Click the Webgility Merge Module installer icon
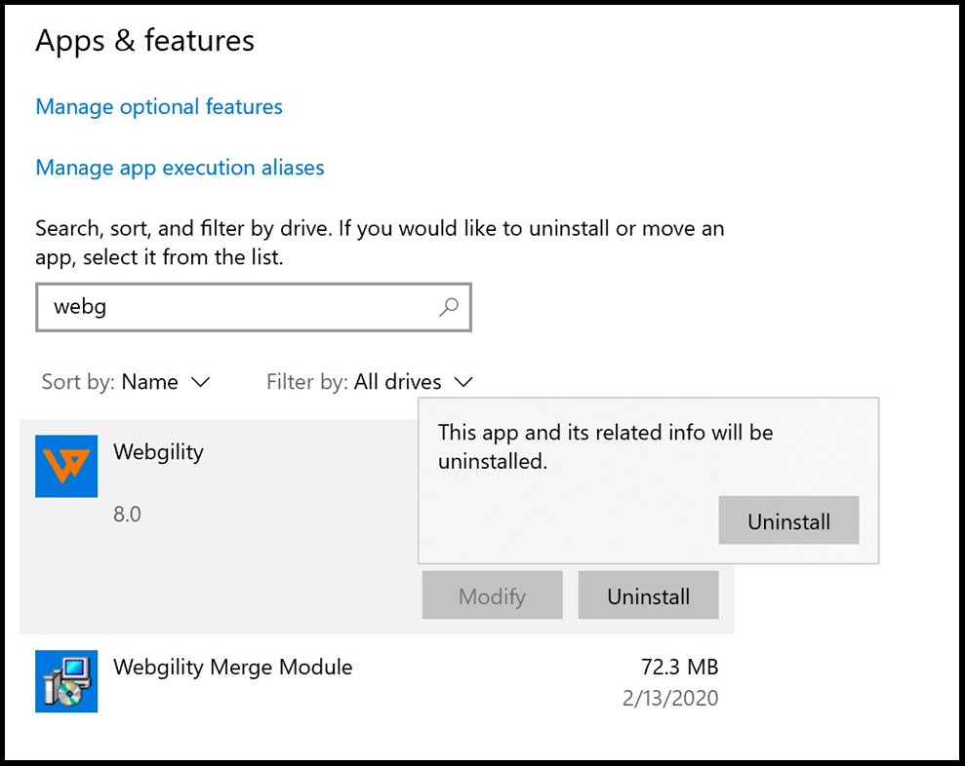Screen dimensions: 965x766 [x=66, y=680]
